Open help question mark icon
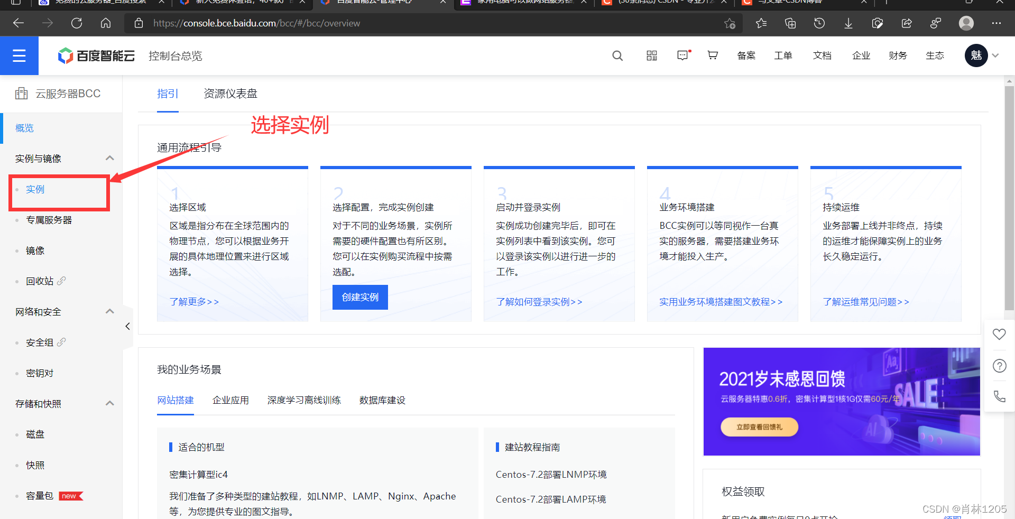 (999, 366)
